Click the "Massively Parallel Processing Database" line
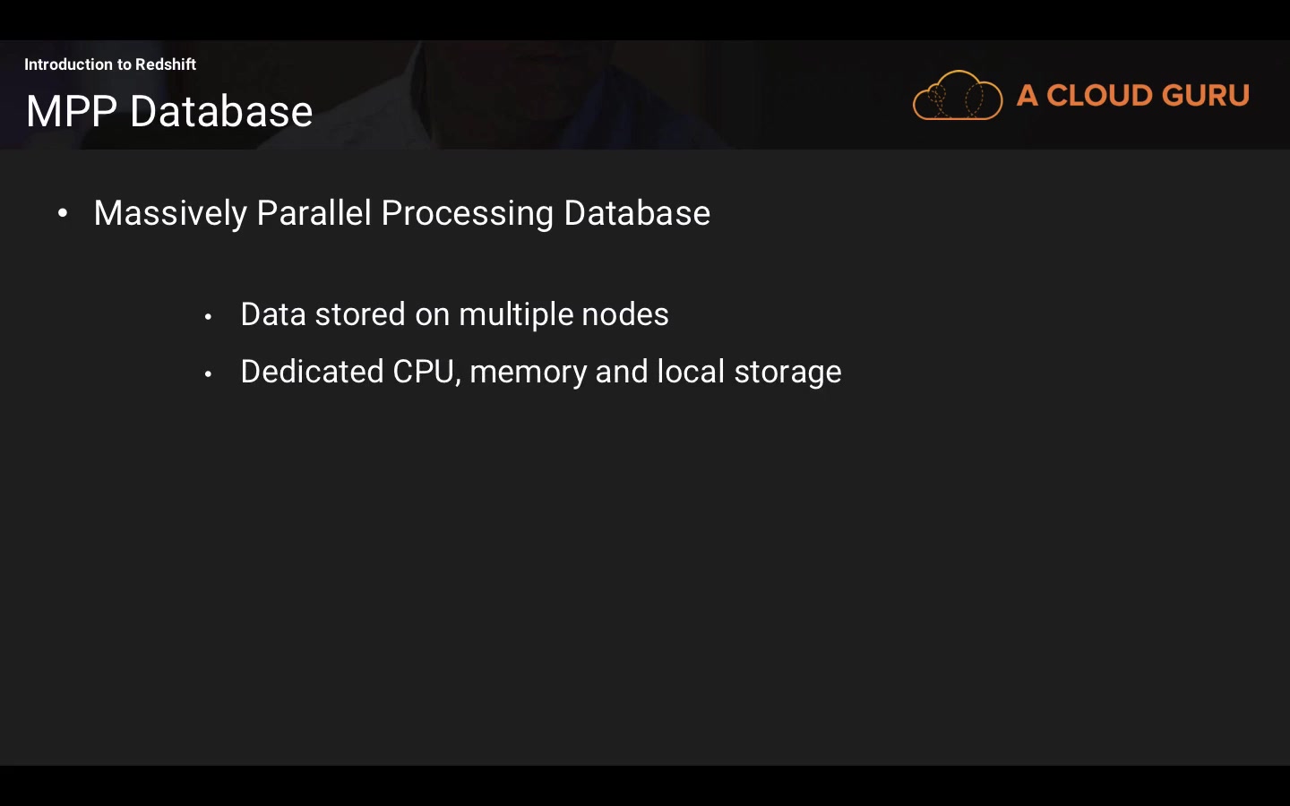1290x806 pixels. click(x=401, y=213)
